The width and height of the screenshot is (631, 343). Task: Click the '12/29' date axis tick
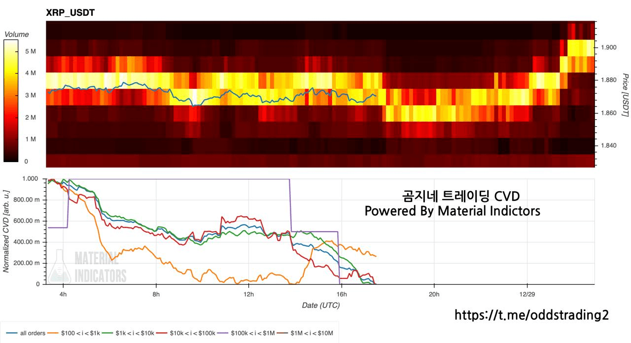pyautogui.click(x=527, y=294)
